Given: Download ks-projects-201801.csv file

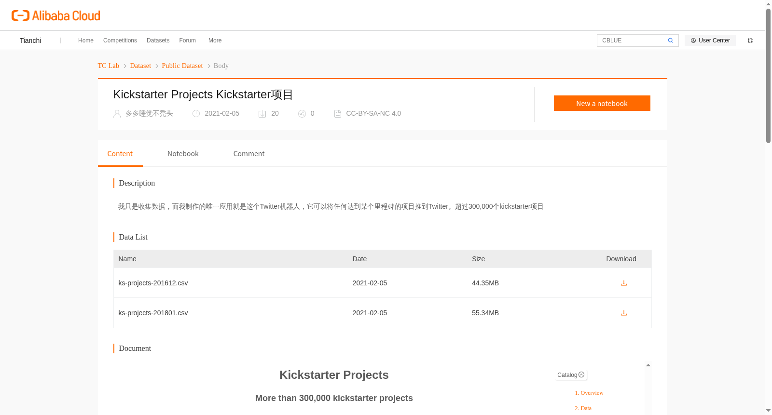Looking at the screenshot, I should tap(623, 313).
